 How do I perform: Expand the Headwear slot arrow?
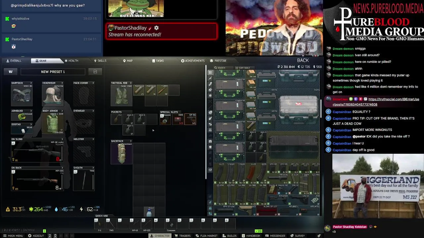click(62, 83)
